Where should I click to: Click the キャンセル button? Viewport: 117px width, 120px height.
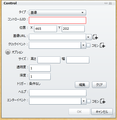click(x=102, y=111)
